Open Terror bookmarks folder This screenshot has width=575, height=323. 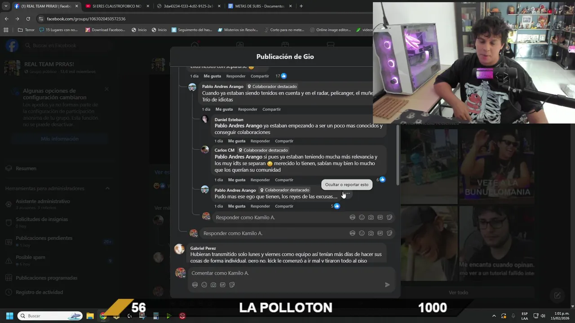(26, 30)
